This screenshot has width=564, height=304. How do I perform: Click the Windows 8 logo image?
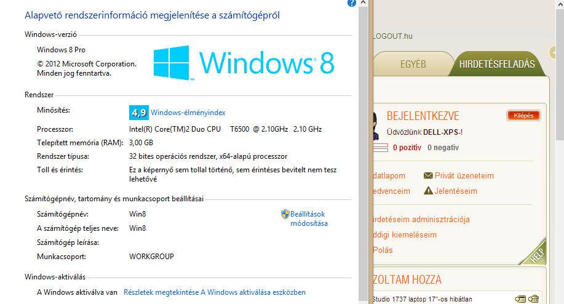point(244,63)
